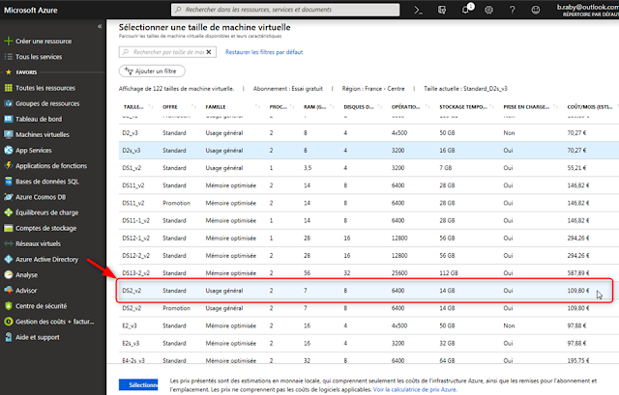Select the E2_v3 Standard row
The width and height of the screenshot is (619, 395).
368,325
